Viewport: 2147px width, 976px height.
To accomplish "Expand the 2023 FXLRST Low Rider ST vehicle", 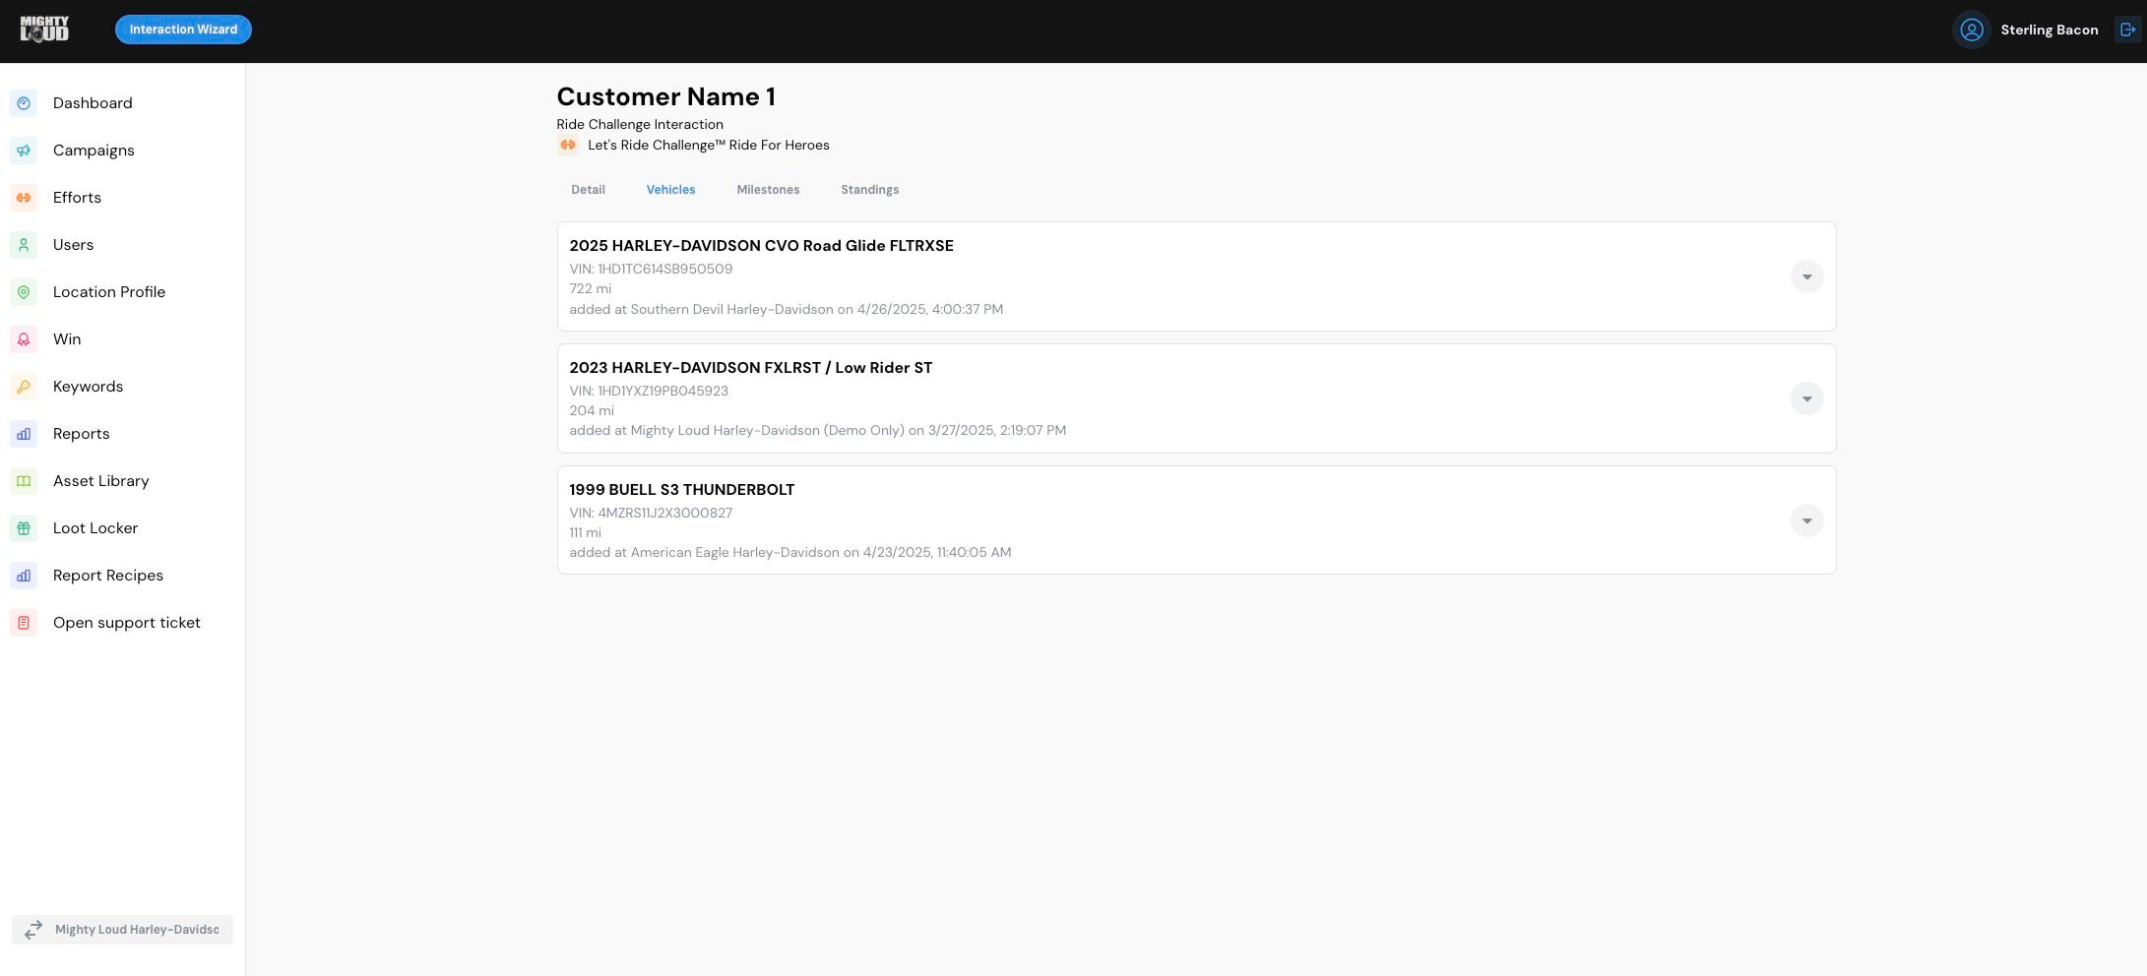I will point(1806,398).
